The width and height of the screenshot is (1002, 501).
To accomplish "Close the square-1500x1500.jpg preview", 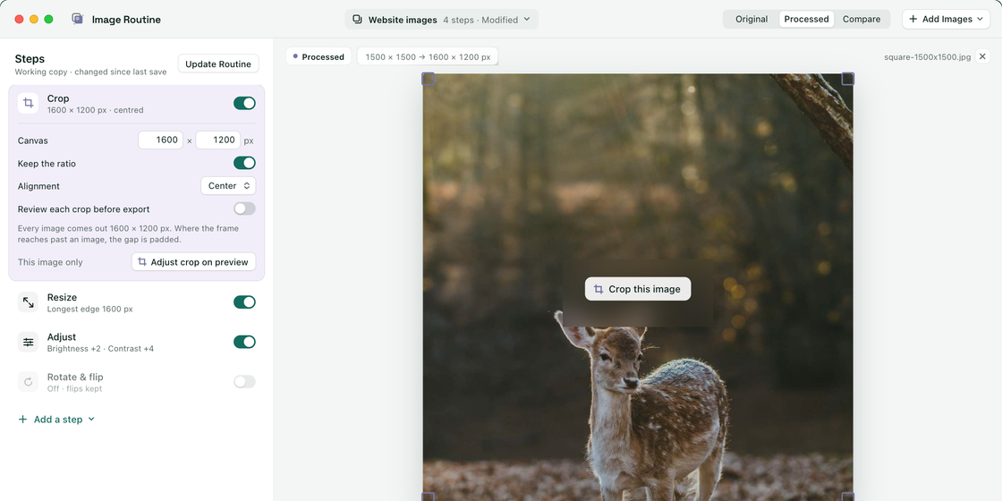I will click(983, 56).
